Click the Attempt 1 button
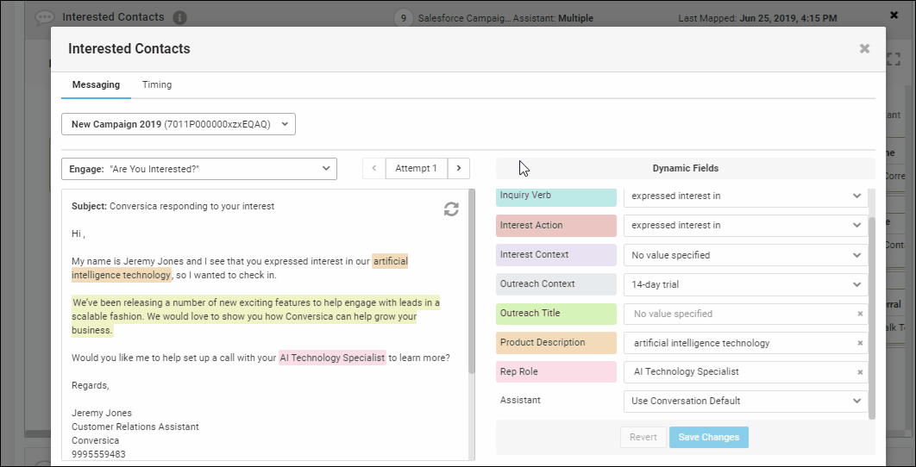916x467 pixels. coord(416,168)
